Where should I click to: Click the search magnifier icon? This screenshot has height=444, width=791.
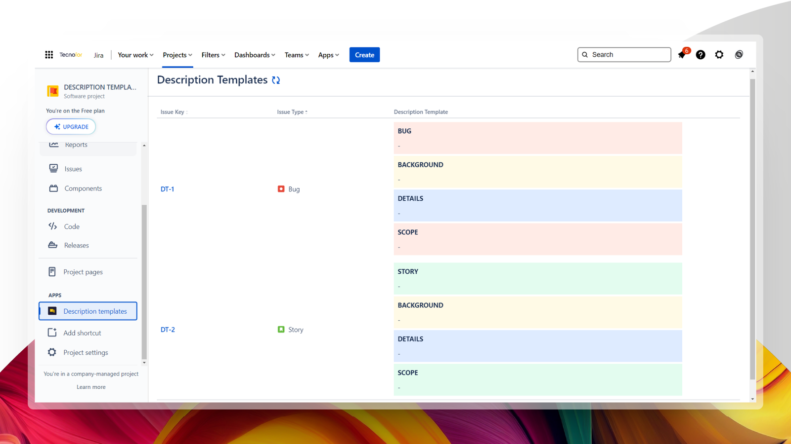[x=585, y=55]
